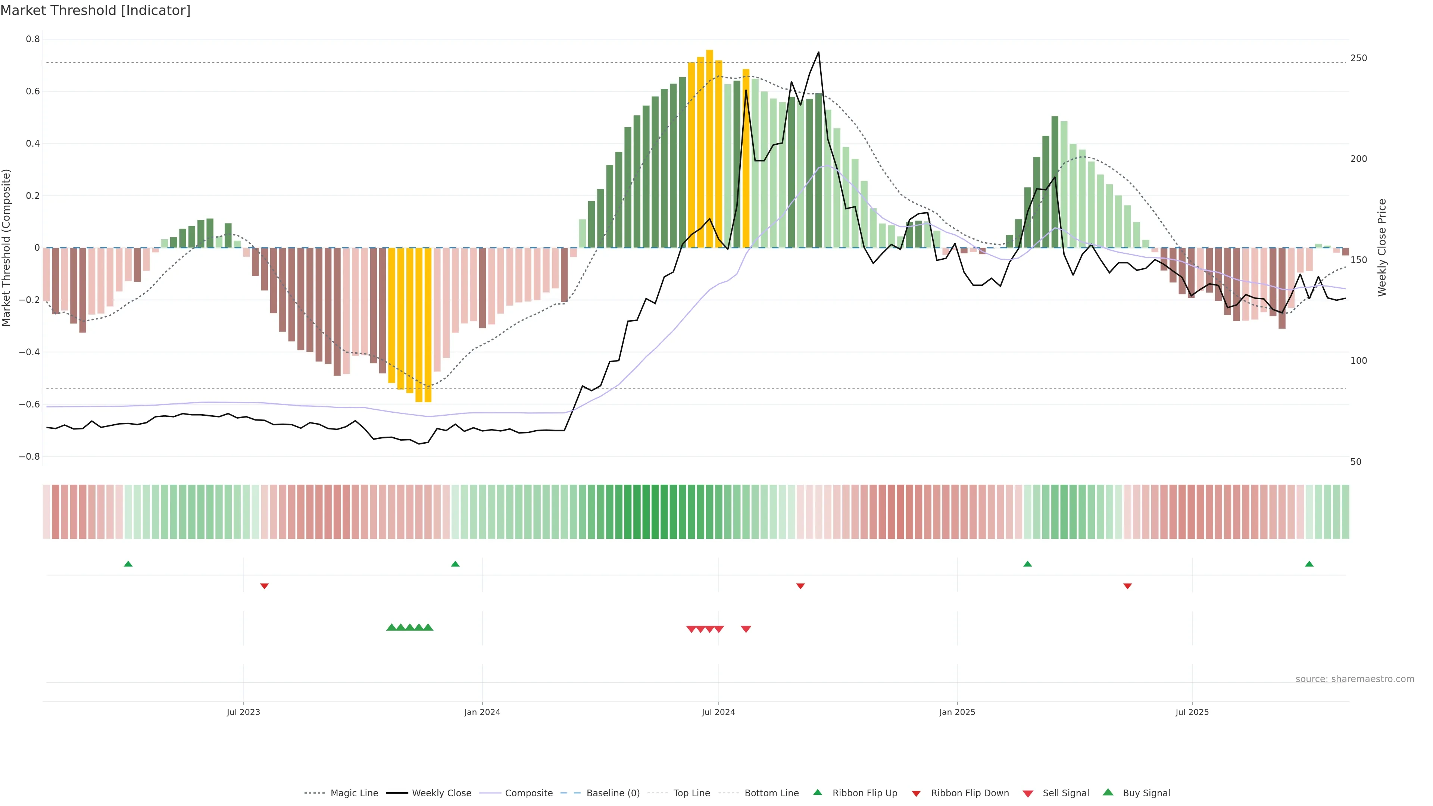Click the Magic Line legend entry
1433x806 pixels.
(x=354, y=793)
